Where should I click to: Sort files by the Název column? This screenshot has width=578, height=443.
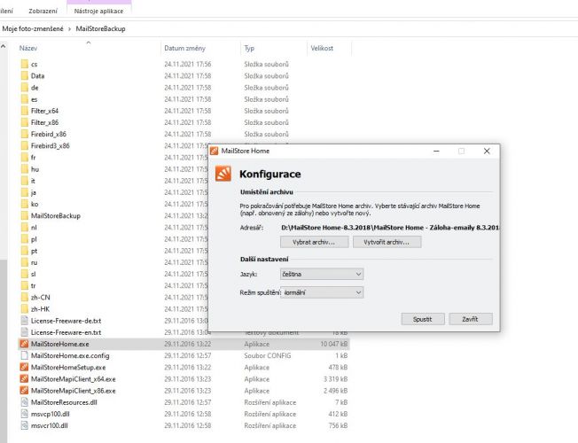coord(28,48)
